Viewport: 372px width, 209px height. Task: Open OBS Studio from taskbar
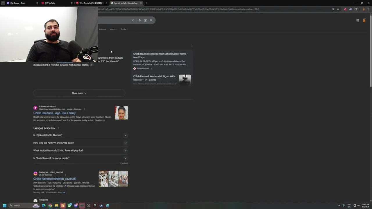88,206
